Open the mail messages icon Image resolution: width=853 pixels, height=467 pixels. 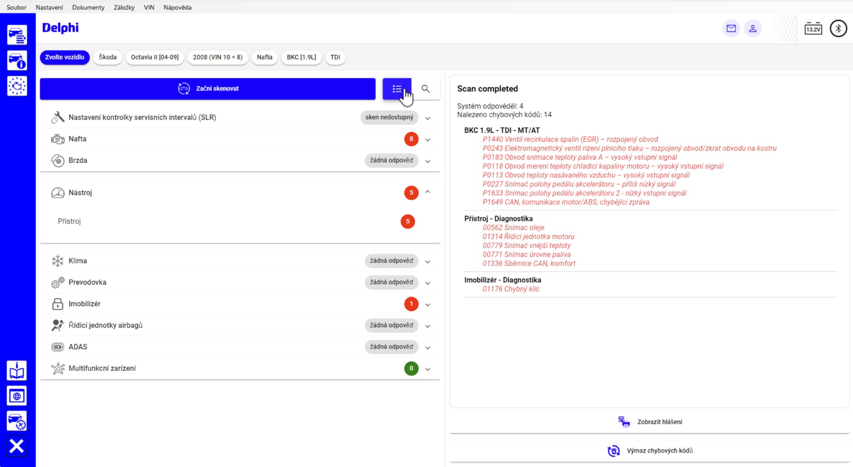[731, 29]
